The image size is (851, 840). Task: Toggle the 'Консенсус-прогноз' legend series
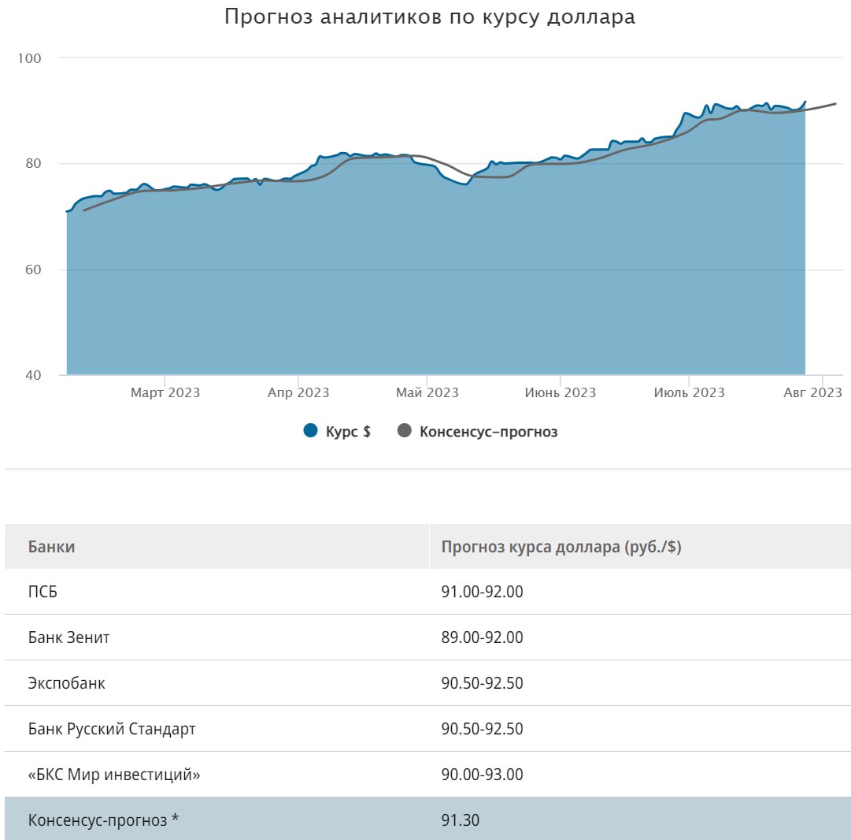coord(488,432)
